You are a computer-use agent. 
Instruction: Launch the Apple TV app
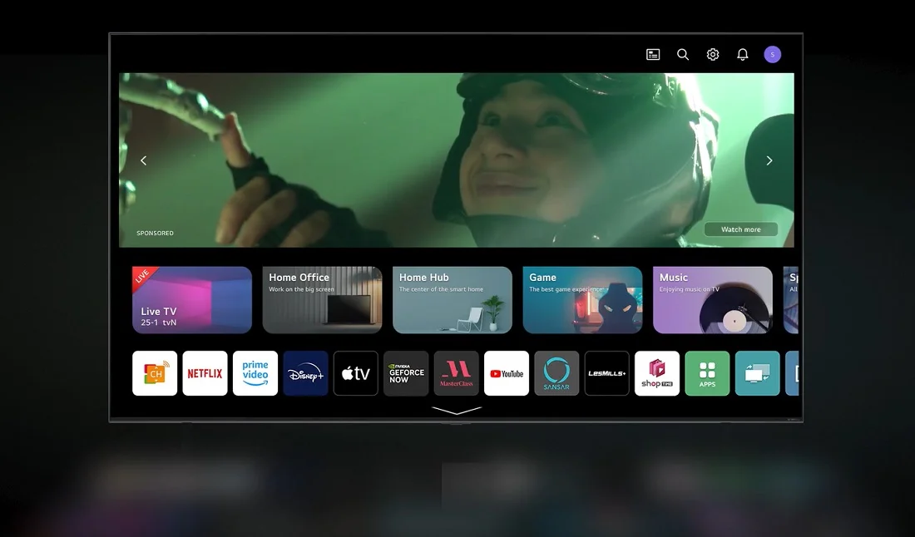(355, 373)
